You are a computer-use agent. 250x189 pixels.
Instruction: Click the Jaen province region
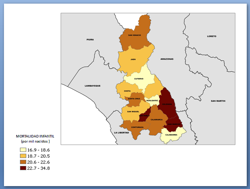point(133,59)
